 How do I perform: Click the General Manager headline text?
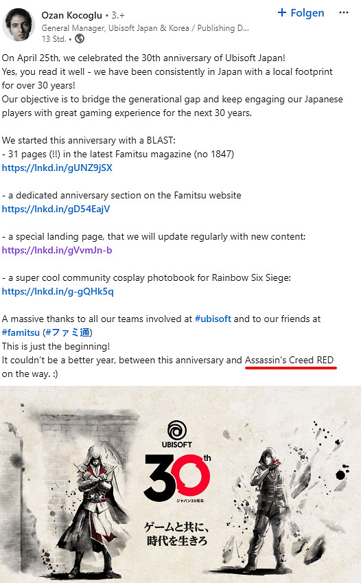145,28
